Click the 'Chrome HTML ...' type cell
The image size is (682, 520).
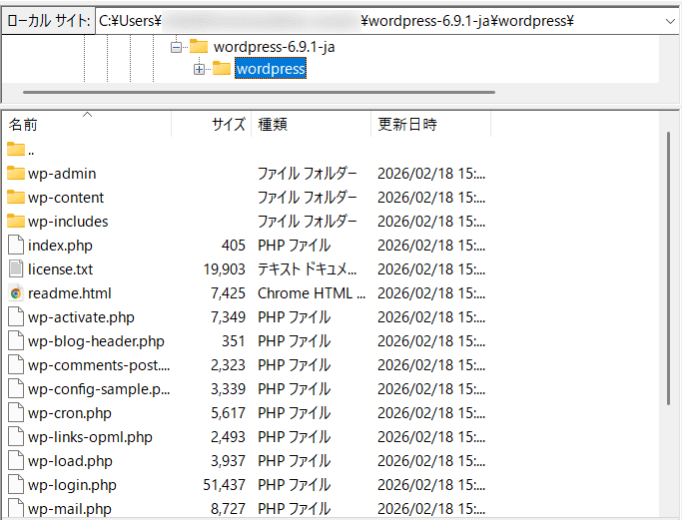(312, 293)
